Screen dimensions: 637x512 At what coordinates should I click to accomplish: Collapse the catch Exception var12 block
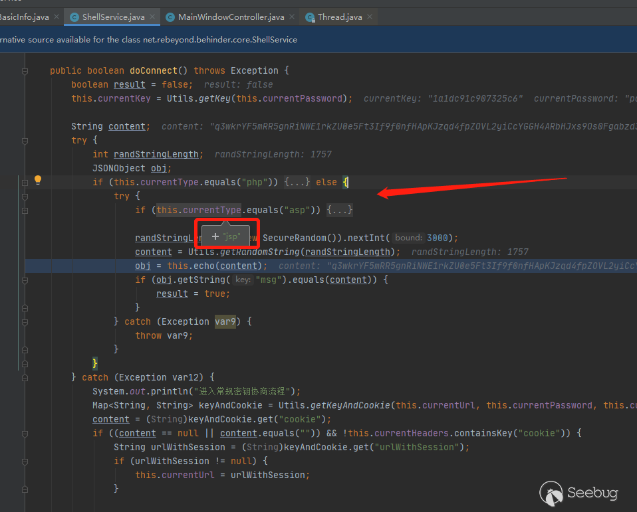click(x=25, y=377)
